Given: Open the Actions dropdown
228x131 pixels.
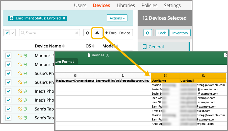Looking at the screenshot, I should pos(117,18).
